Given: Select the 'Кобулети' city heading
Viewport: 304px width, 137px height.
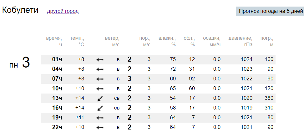Looking at the screenshot, I should pos(20,10).
